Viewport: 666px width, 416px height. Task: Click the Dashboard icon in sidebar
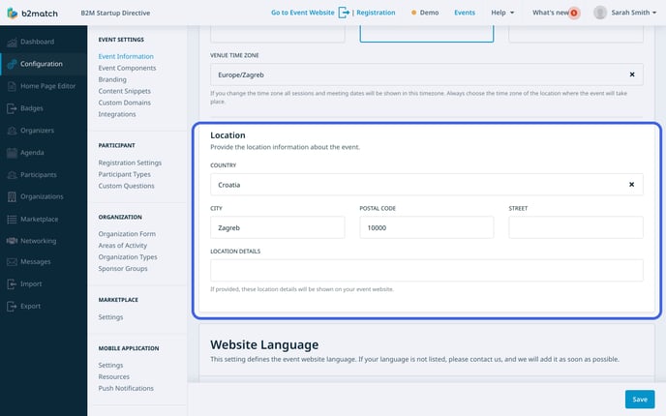[12, 42]
